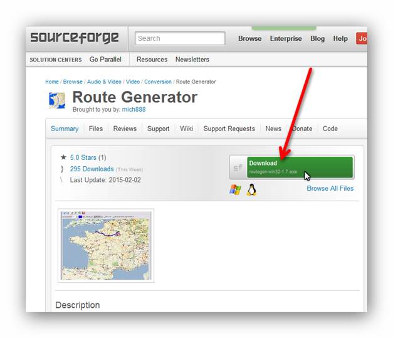Image resolution: width=393 pixels, height=338 pixels.
Task: Click the Route Generator project icon
Action: pos(57,100)
